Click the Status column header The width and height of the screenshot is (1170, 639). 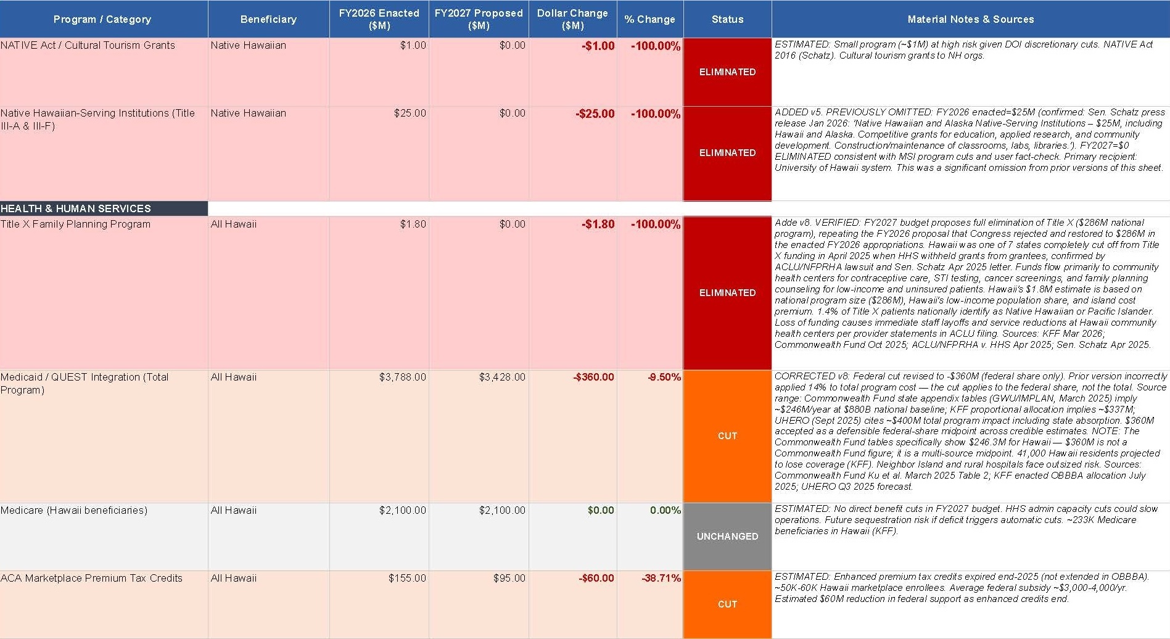click(x=727, y=19)
